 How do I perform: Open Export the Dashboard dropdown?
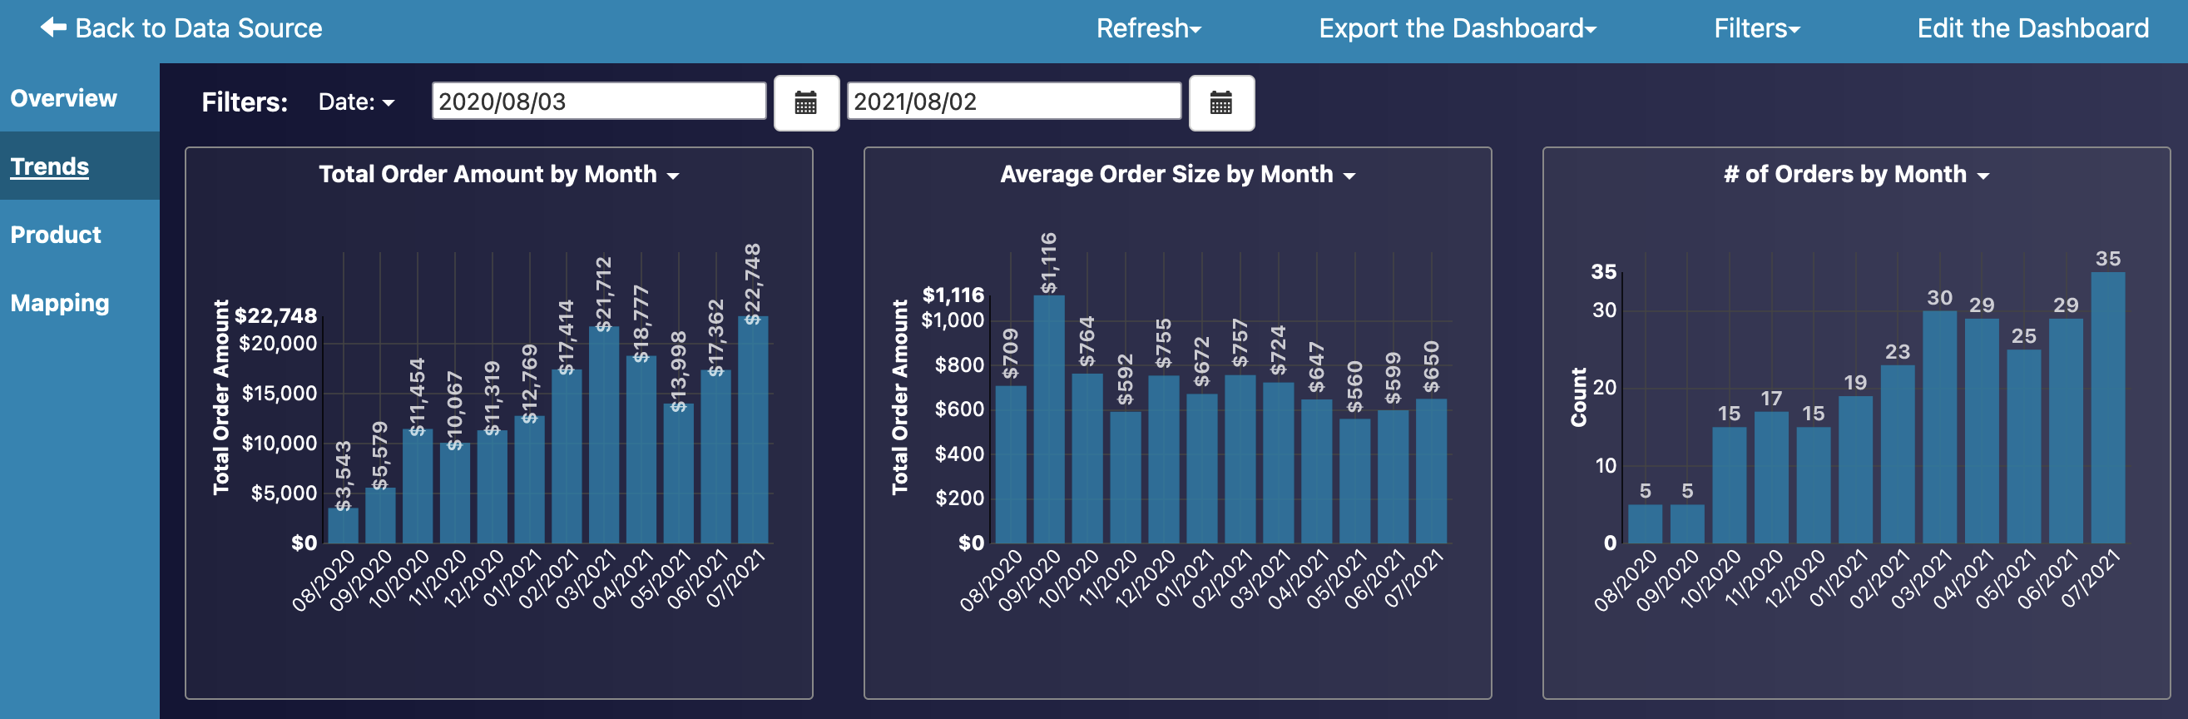1457,29
